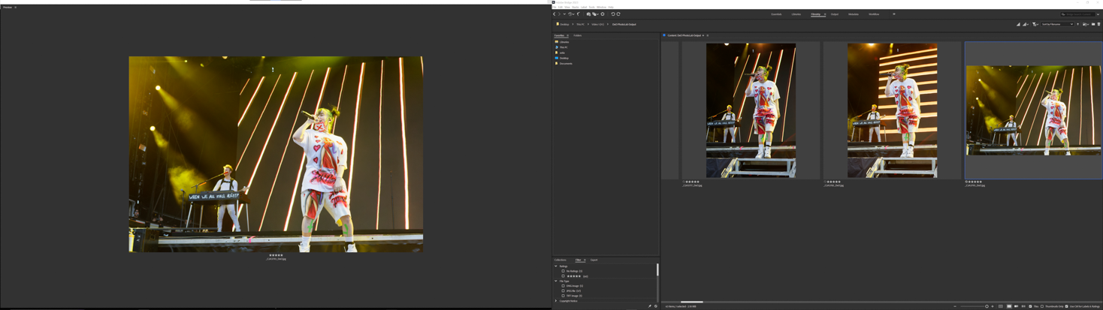This screenshot has height=310, width=1103.
Task: Switch to the Workflow workspace
Action: [x=874, y=14]
